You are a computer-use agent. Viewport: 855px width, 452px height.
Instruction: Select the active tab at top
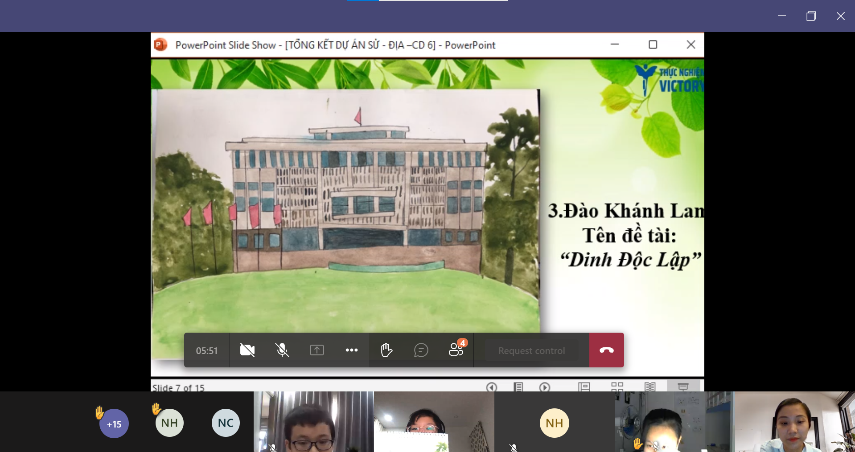tap(362, 1)
